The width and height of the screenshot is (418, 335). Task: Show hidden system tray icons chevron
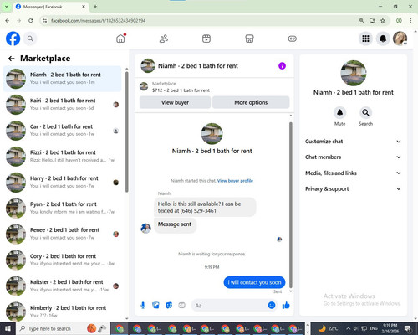[x=349, y=328]
